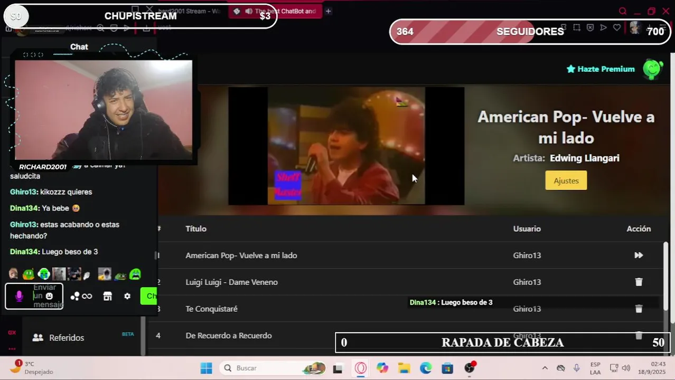
Task: Click the Usuario column header
Action: point(527,229)
